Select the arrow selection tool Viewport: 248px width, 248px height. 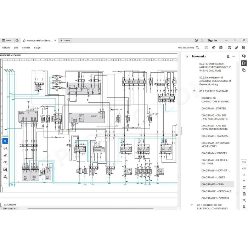tap(5, 141)
